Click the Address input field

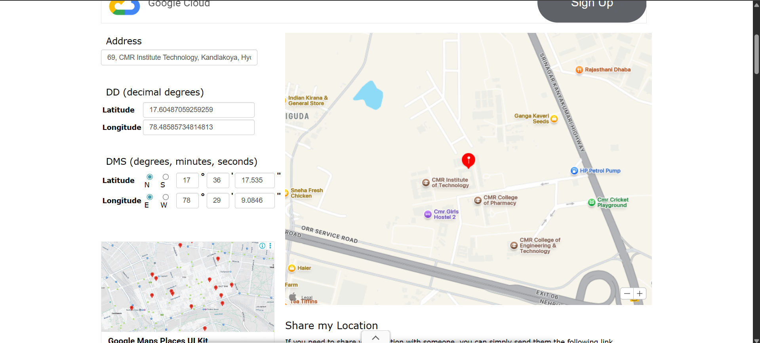[179, 57]
